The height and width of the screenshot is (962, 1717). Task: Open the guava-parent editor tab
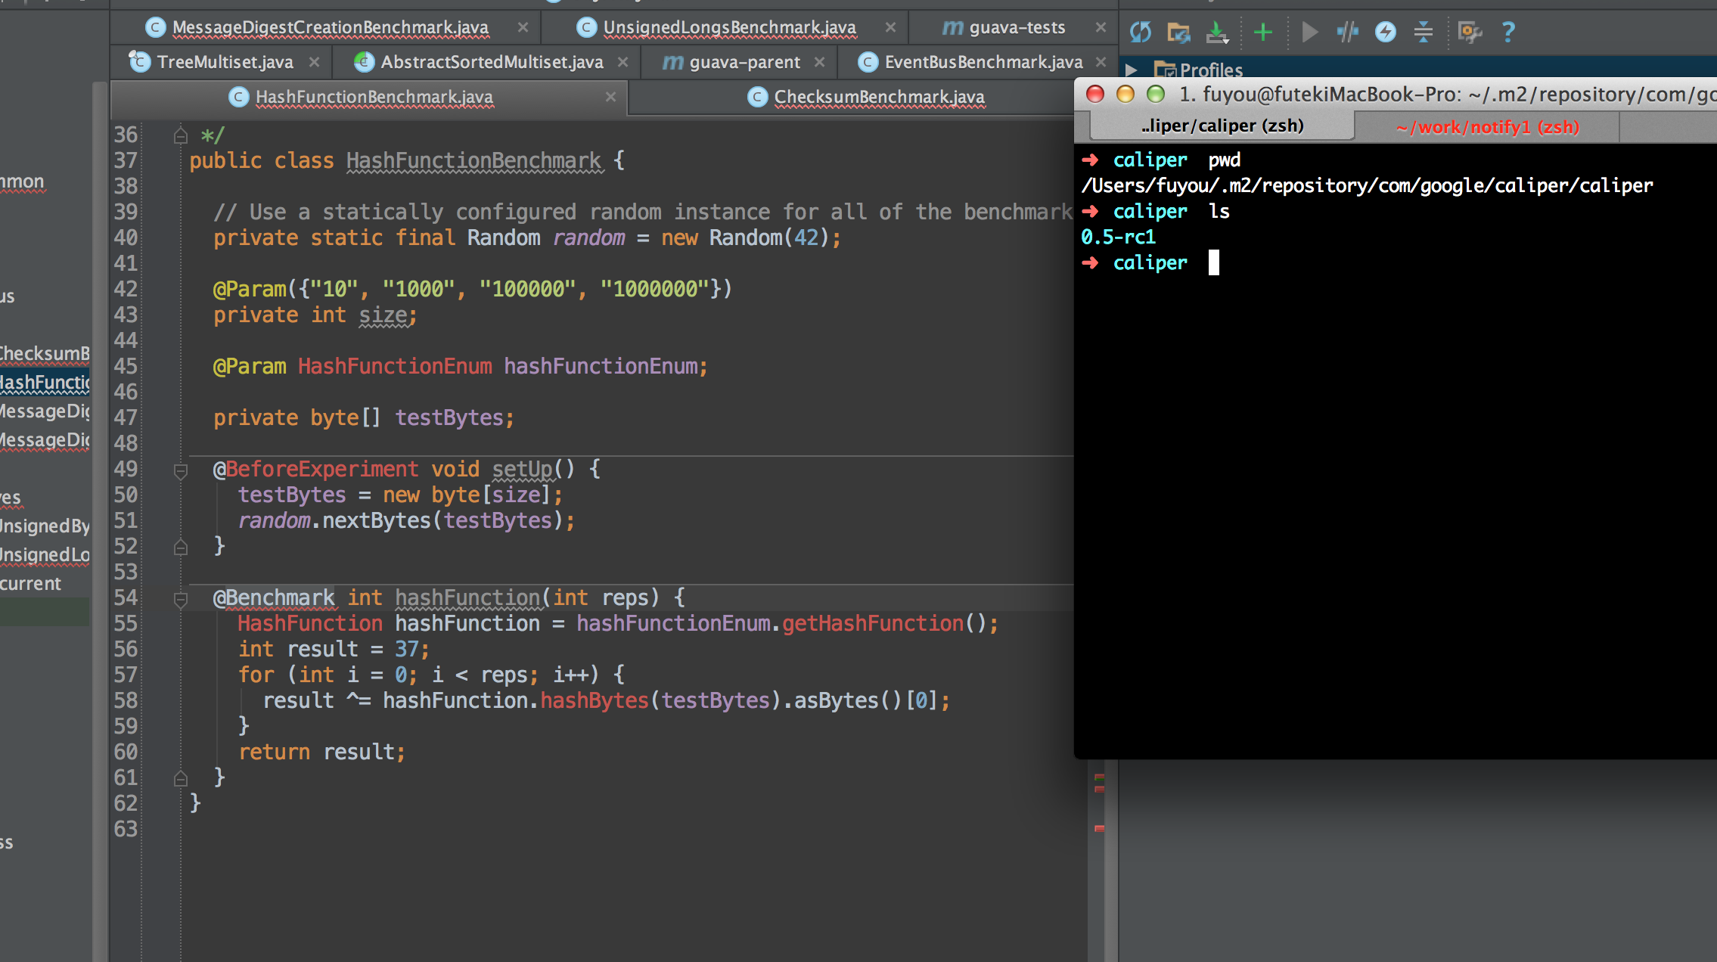pos(744,62)
